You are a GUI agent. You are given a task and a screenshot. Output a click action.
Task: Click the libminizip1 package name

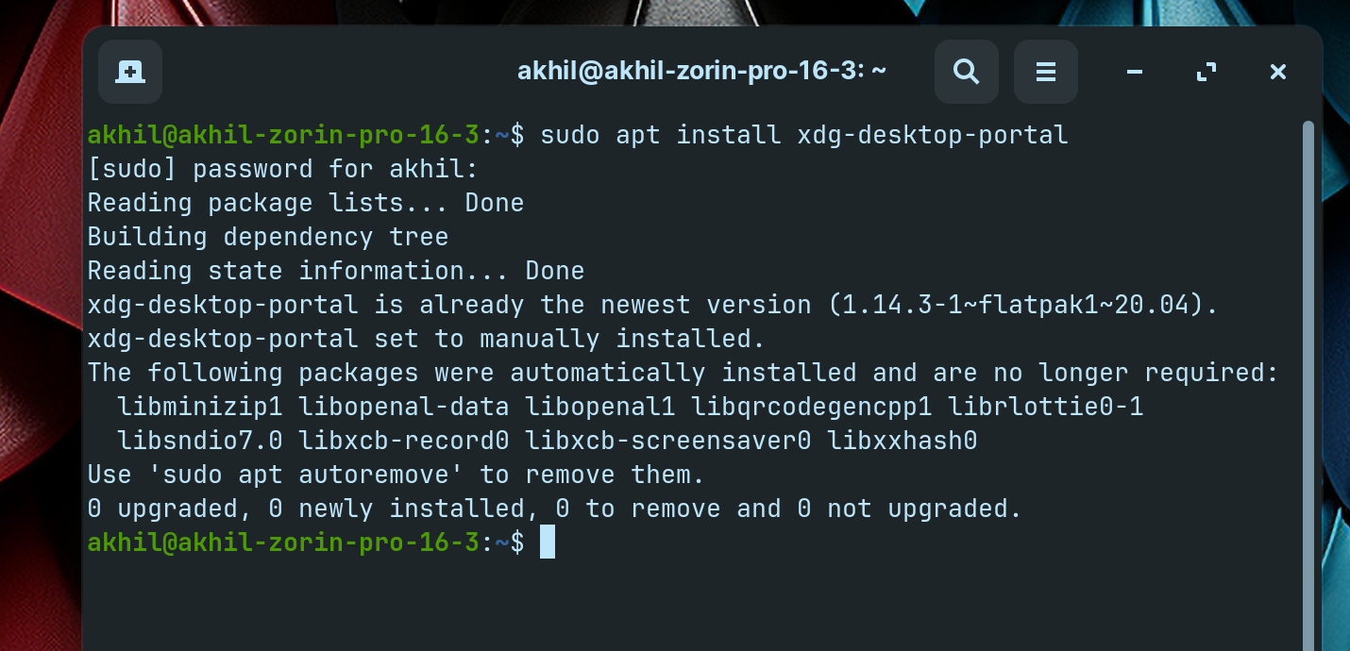(x=200, y=408)
